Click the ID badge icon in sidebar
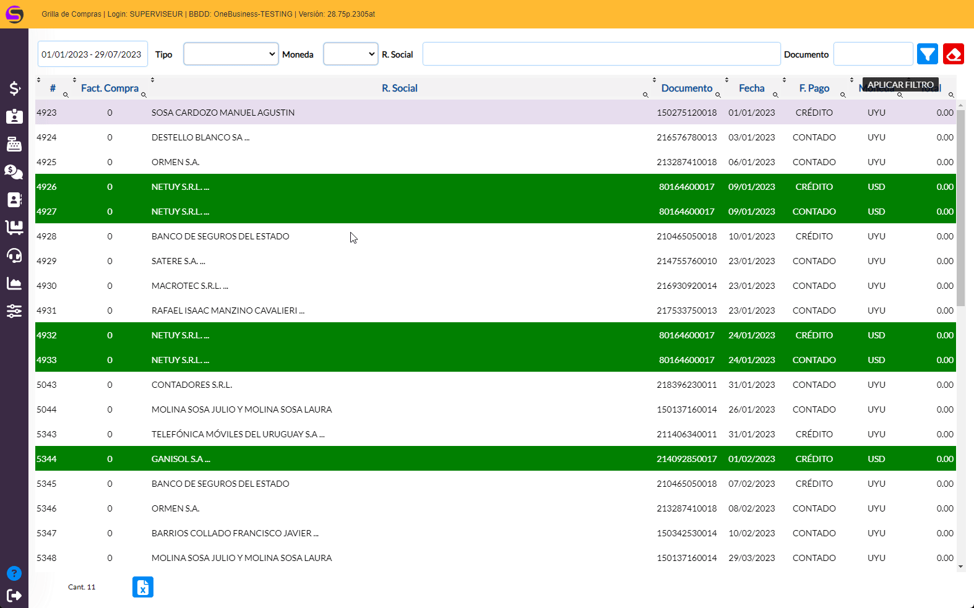Screen dimensions: 974x608 tap(14, 116)
